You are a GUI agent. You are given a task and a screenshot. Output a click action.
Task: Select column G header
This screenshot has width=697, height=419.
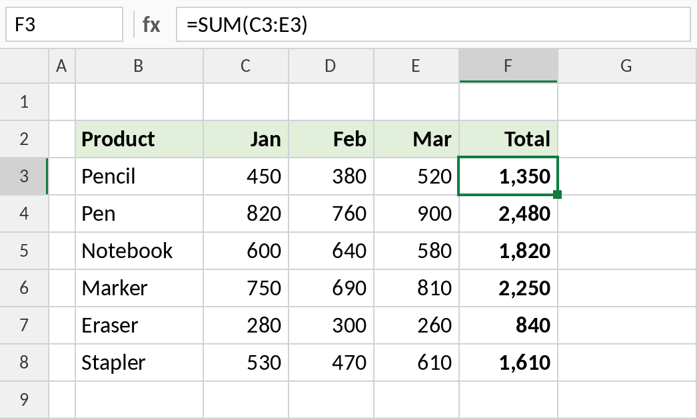pyautogui.click(x=627, y=66)
